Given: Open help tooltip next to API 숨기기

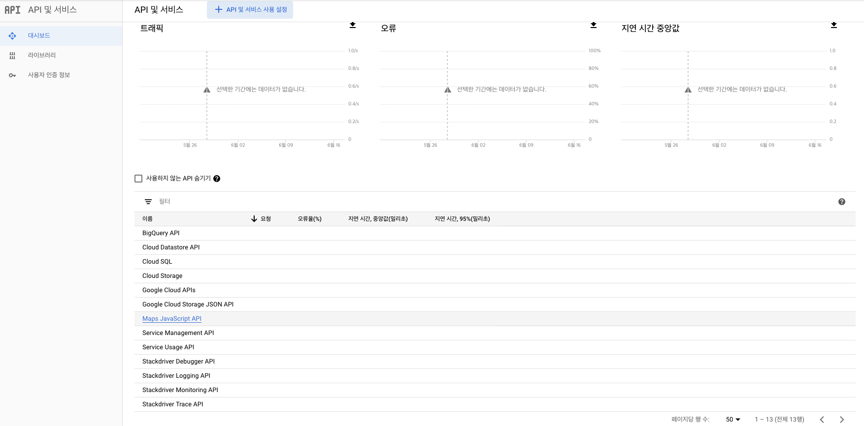Looking at the screenshot, I should click(217, 179).
